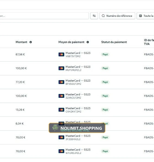Click the 70,00 € amount in the 3F2EBHXZL2 row
Image resolution: width=154 pixels, height=162 pixels.
[21, 137]
